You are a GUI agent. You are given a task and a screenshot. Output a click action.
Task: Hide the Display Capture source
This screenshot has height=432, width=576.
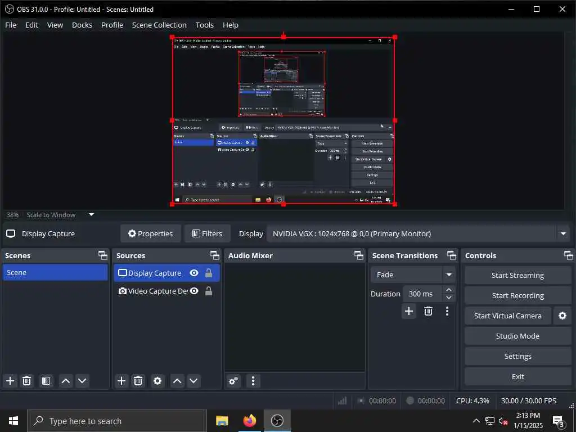pyautogui.click(x=194, y=273)
